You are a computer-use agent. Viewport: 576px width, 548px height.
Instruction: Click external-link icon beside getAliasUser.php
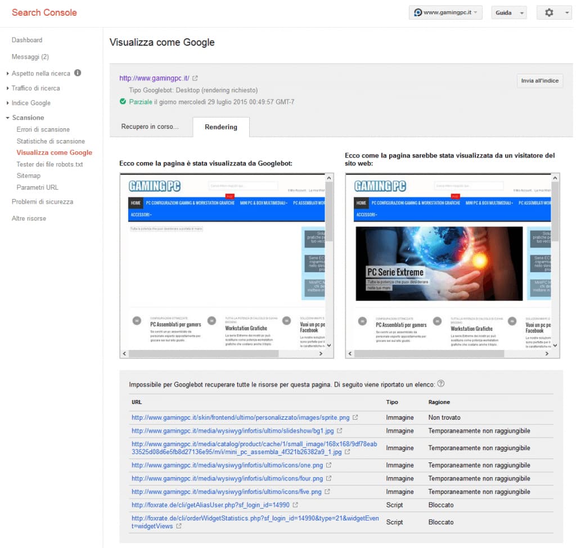point(295,505)
